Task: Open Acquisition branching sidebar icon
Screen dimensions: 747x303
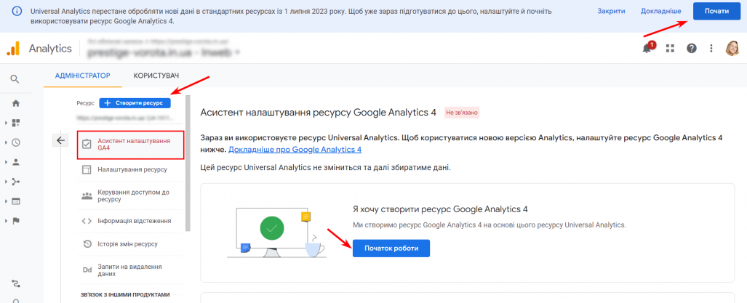Action: (x=16, y=182)
